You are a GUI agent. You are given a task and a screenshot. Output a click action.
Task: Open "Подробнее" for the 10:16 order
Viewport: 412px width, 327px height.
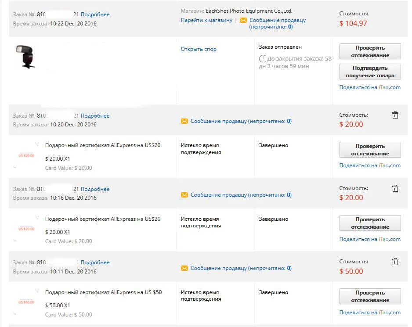coord(95,189)
